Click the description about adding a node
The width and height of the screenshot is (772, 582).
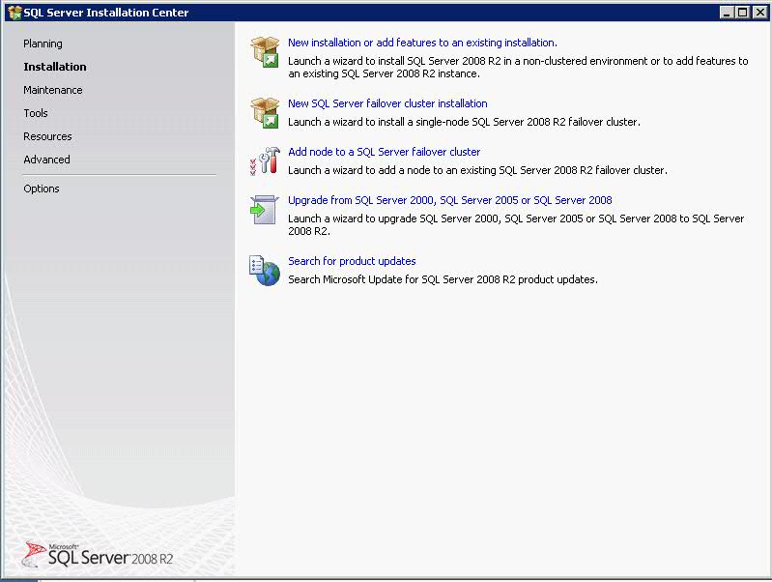coord(477,170)
